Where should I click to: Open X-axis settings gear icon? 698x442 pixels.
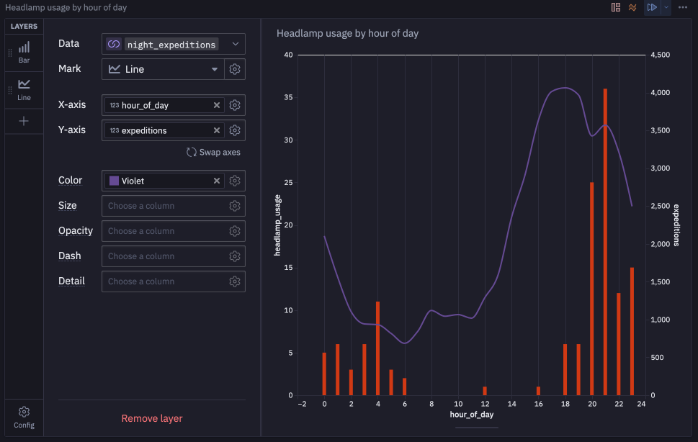point(235,105)
